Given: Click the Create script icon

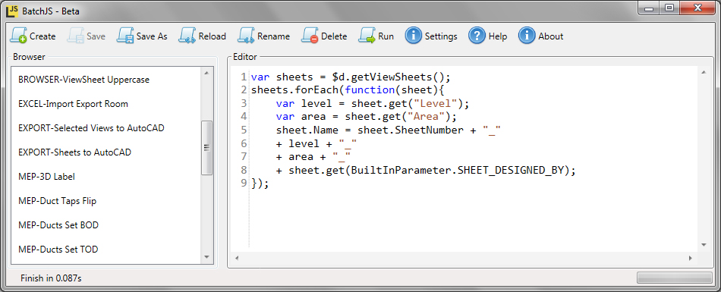Looking at the screenshot, I should point(18,36).
